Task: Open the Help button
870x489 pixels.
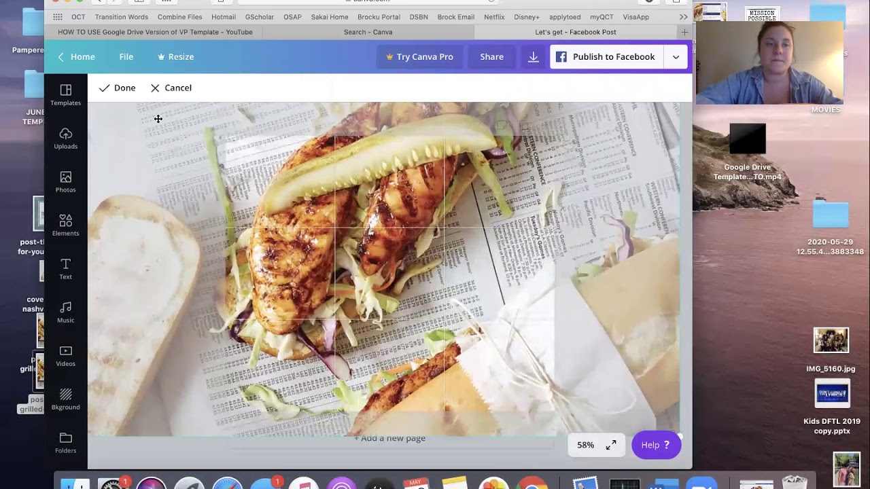Action: coord(656,445)
